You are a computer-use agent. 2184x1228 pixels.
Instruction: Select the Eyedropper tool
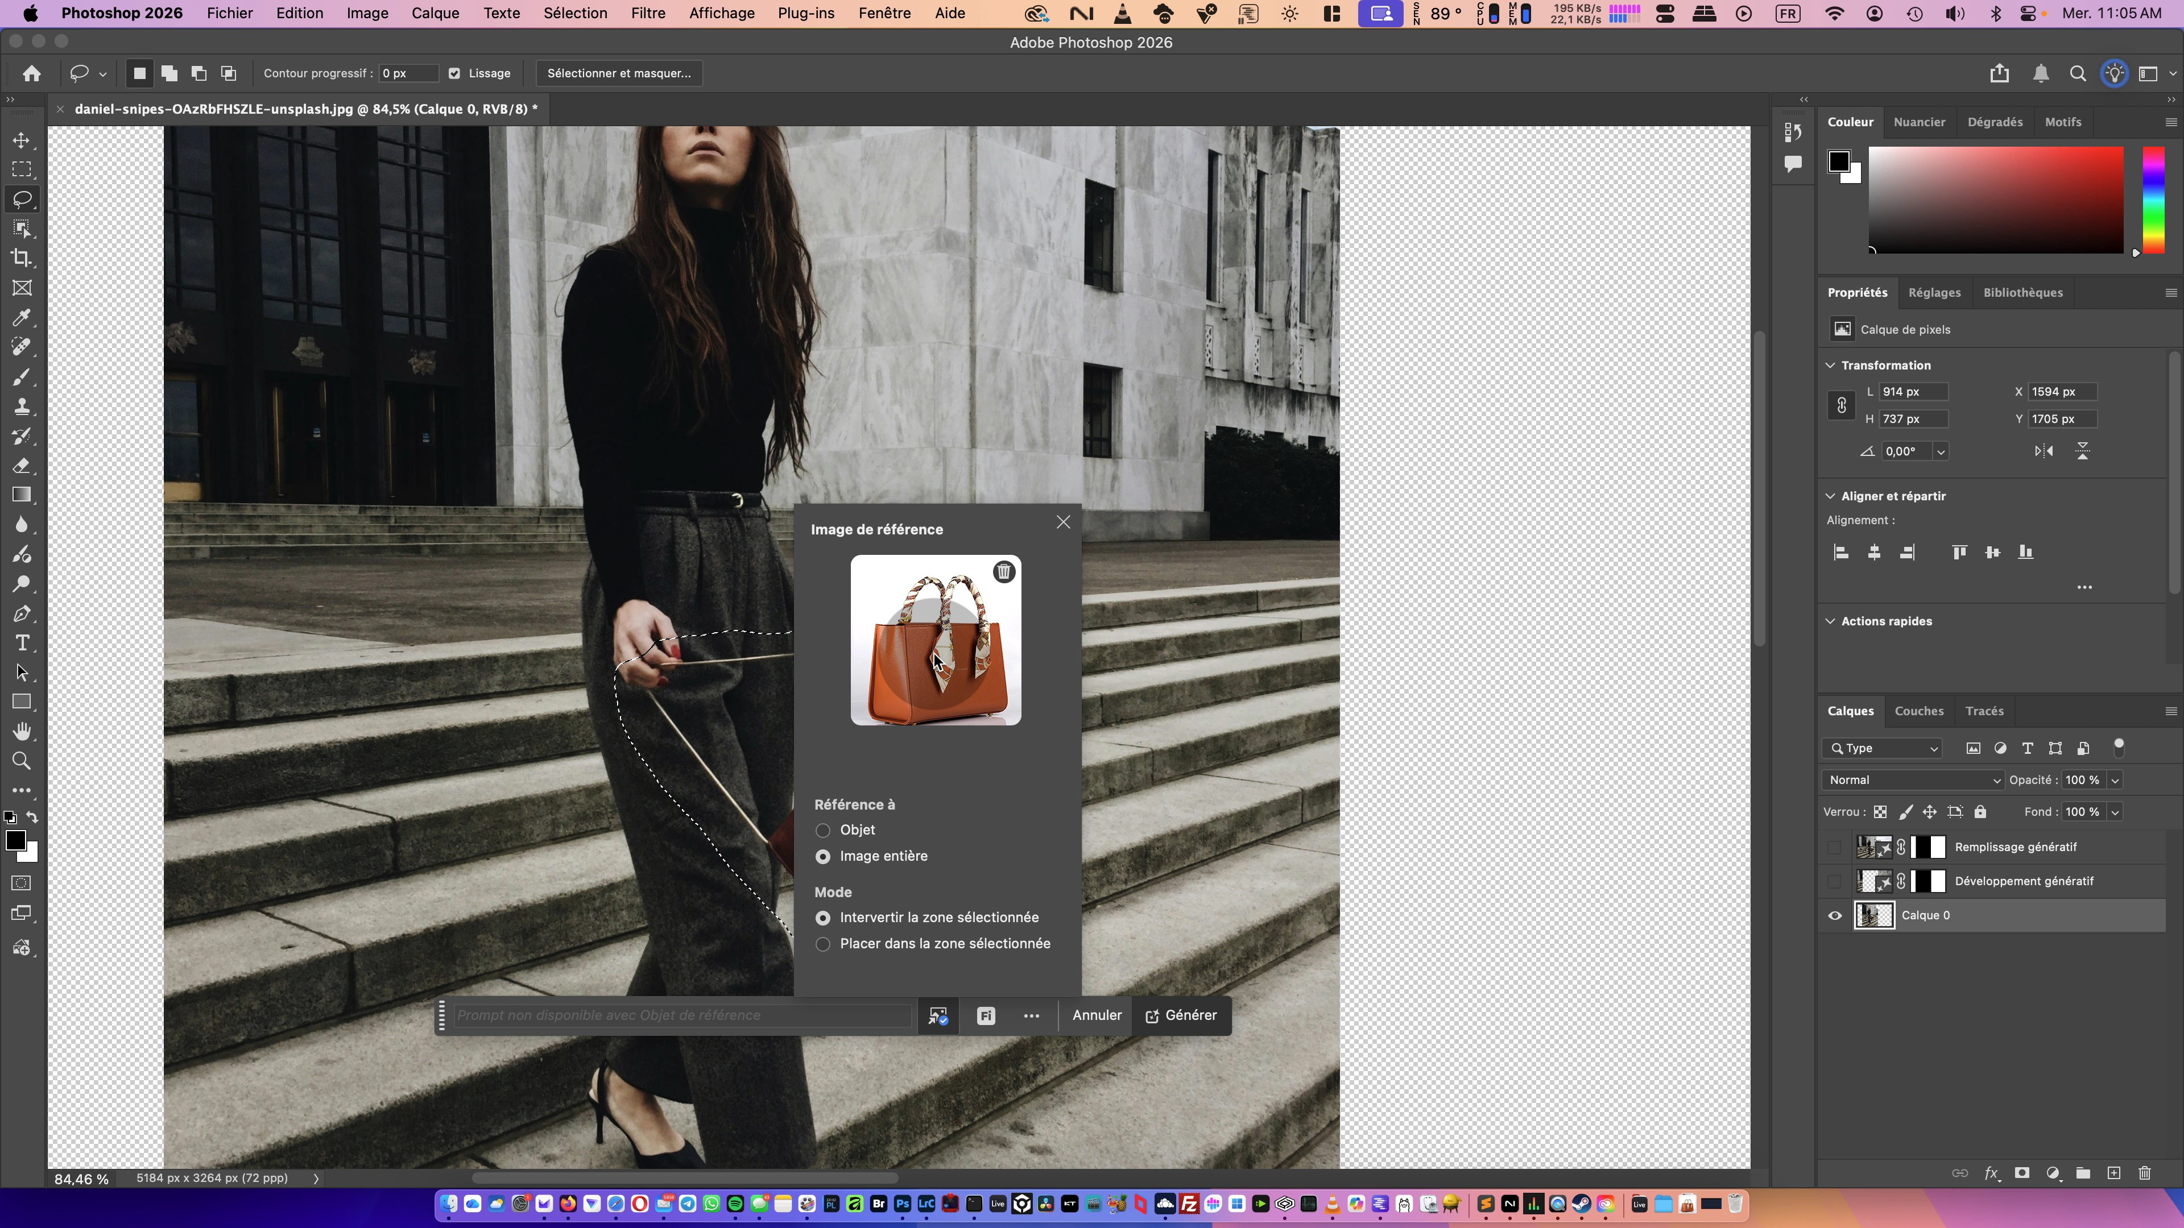22,318
